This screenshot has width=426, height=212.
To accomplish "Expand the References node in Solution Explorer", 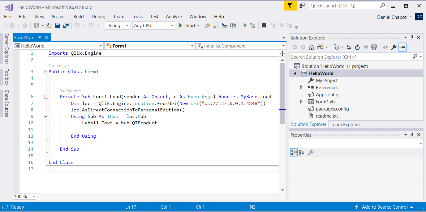I will coord(301,87).
